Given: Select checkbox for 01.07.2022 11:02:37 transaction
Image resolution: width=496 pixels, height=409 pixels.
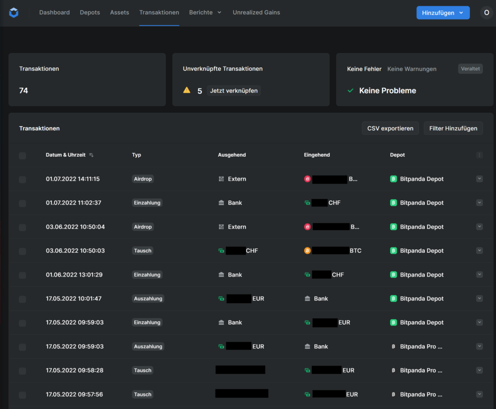Looking at the screenshot, I should pyautogui.click(x=22, y=203).
